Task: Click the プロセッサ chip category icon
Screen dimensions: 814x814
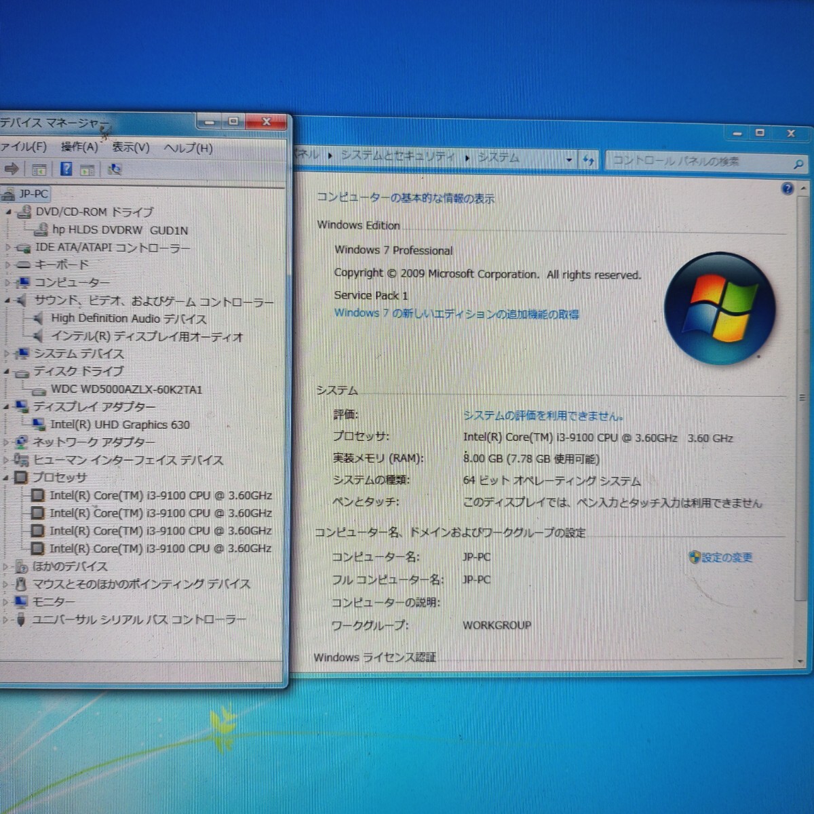Action: [x=22, y=478]
